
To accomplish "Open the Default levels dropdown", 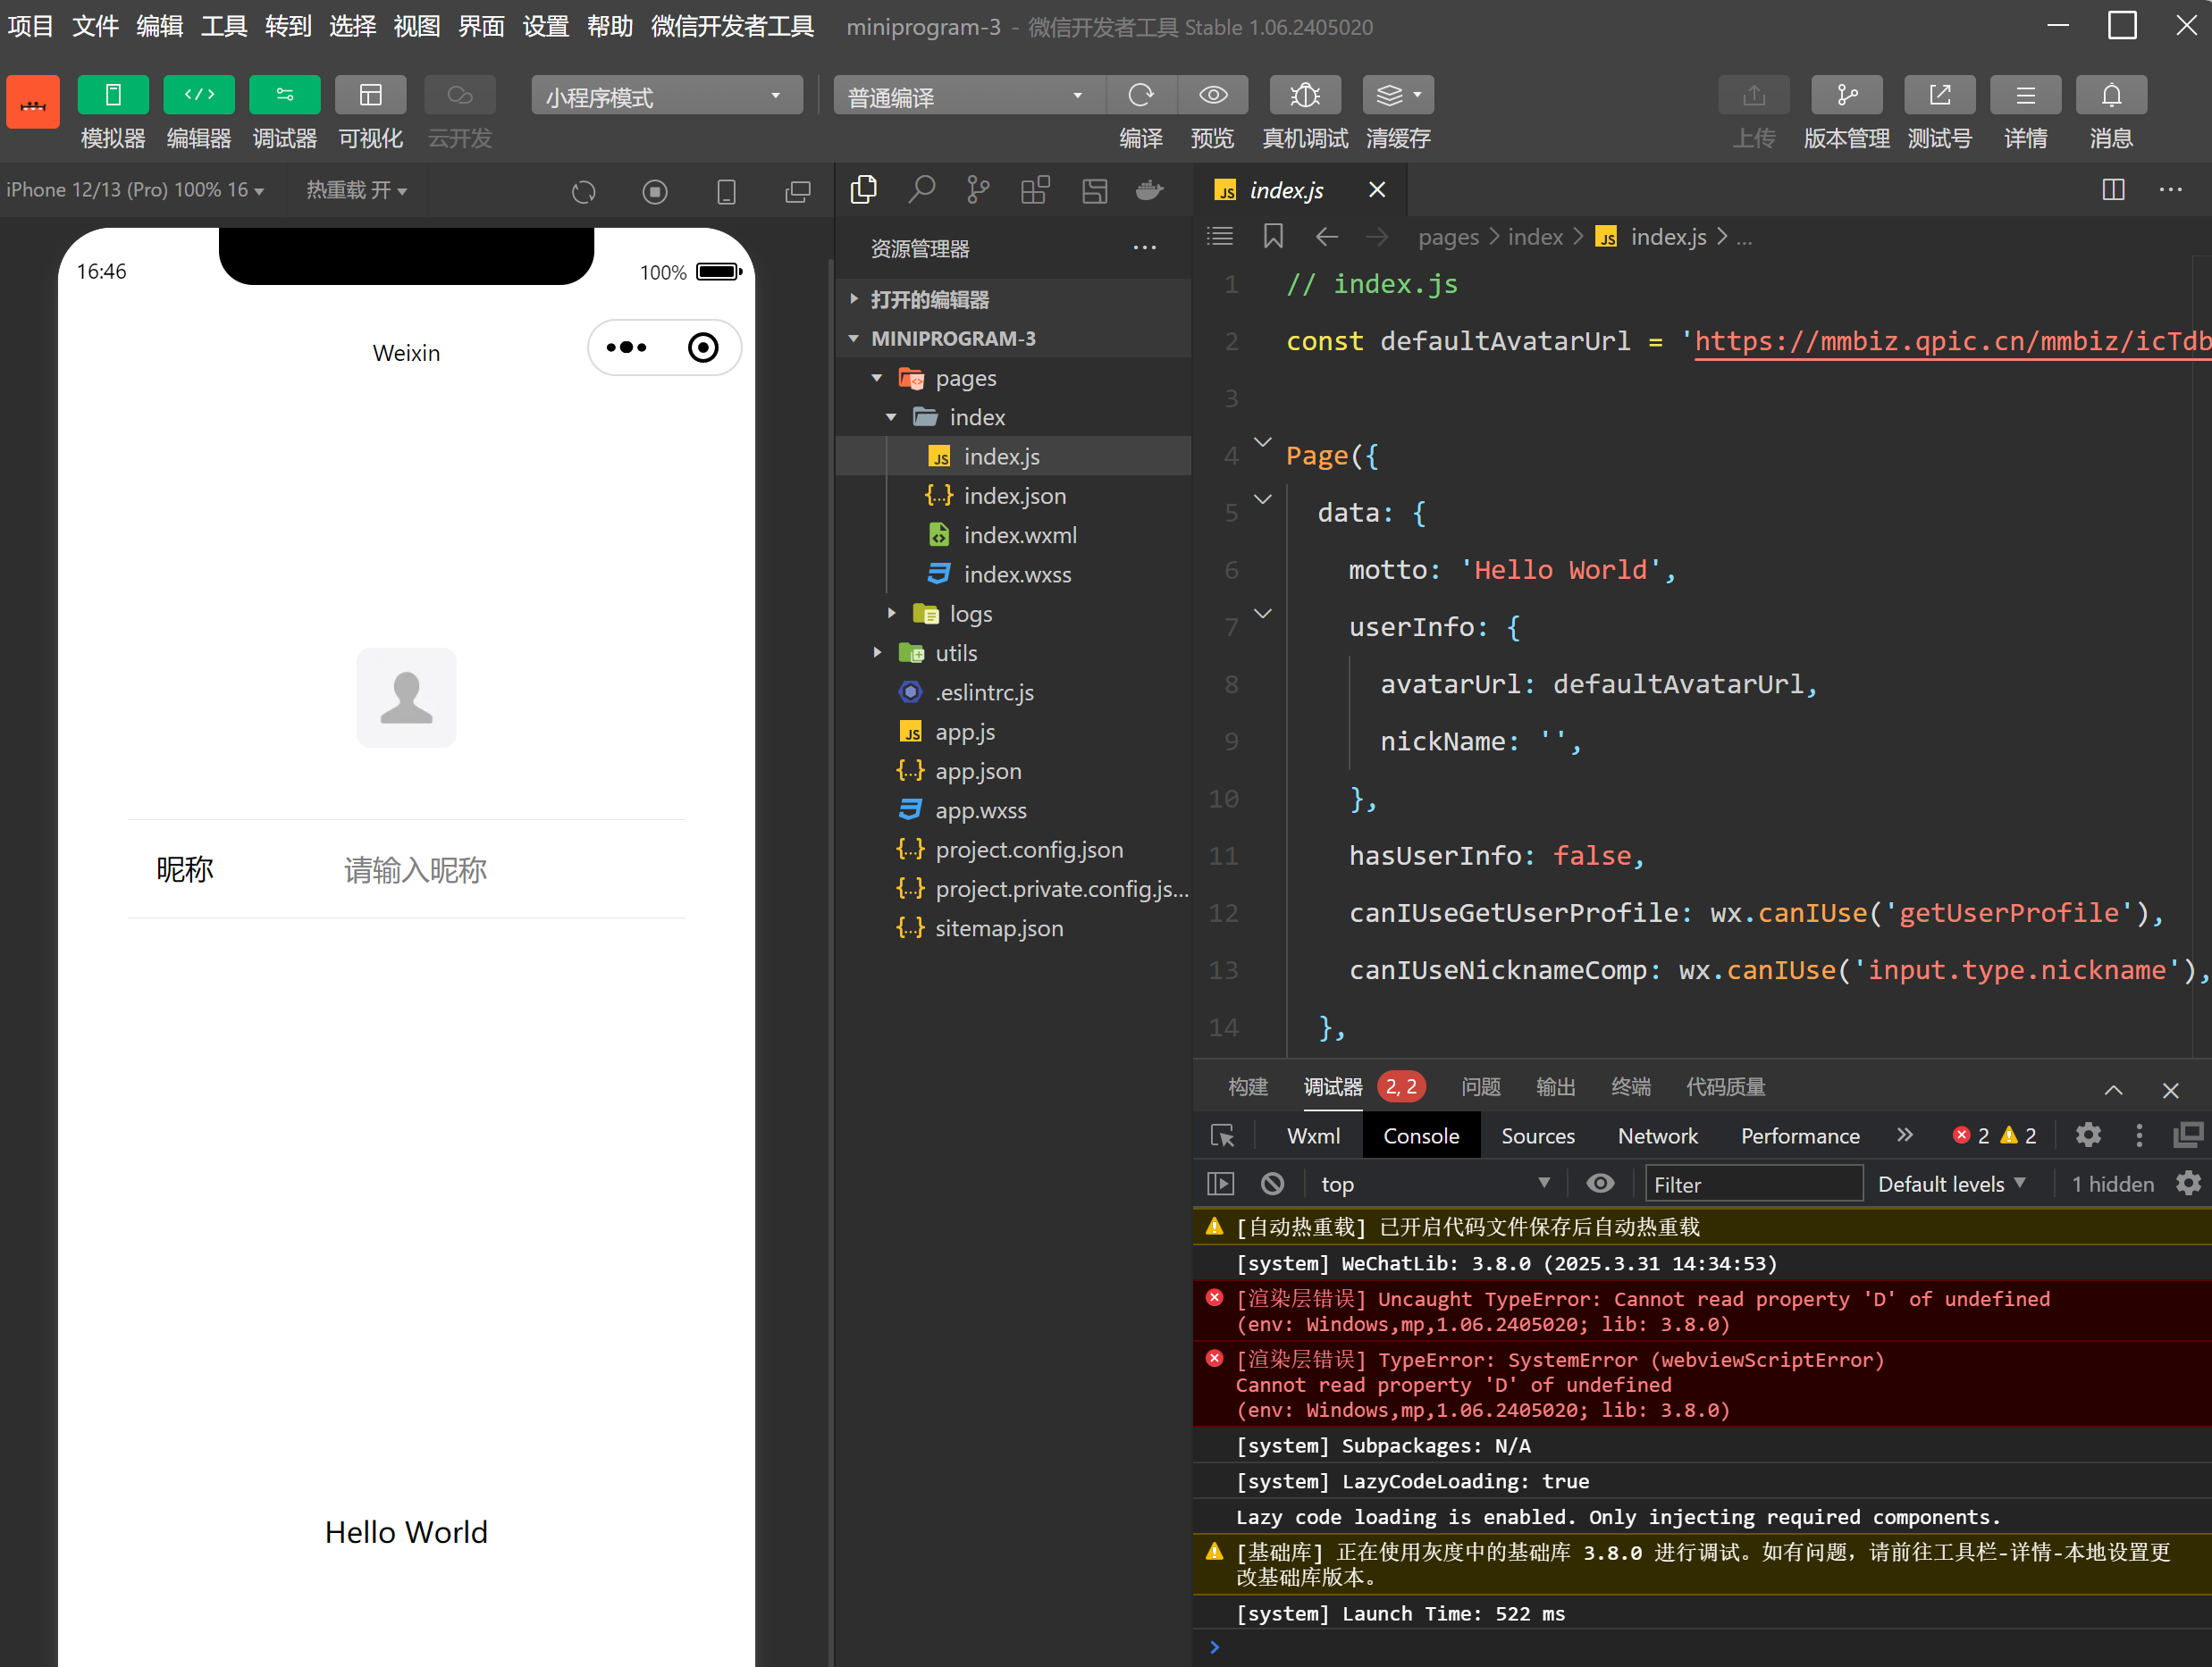I will point(1951,1185).
